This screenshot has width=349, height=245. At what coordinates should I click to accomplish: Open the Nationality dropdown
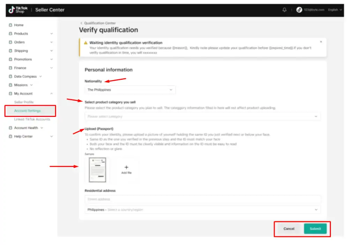130,90
